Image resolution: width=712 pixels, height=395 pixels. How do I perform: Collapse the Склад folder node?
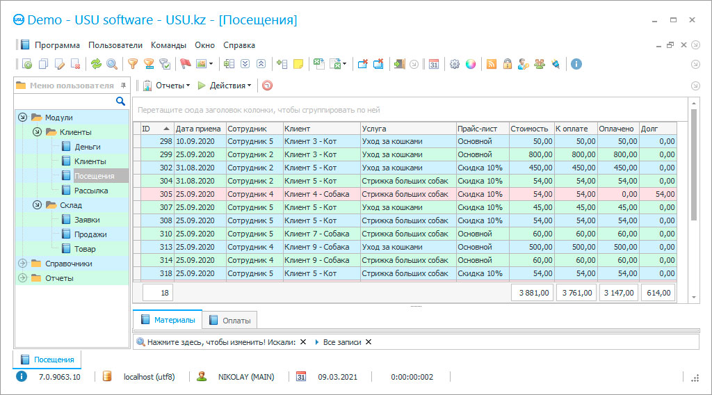point(38,204)
